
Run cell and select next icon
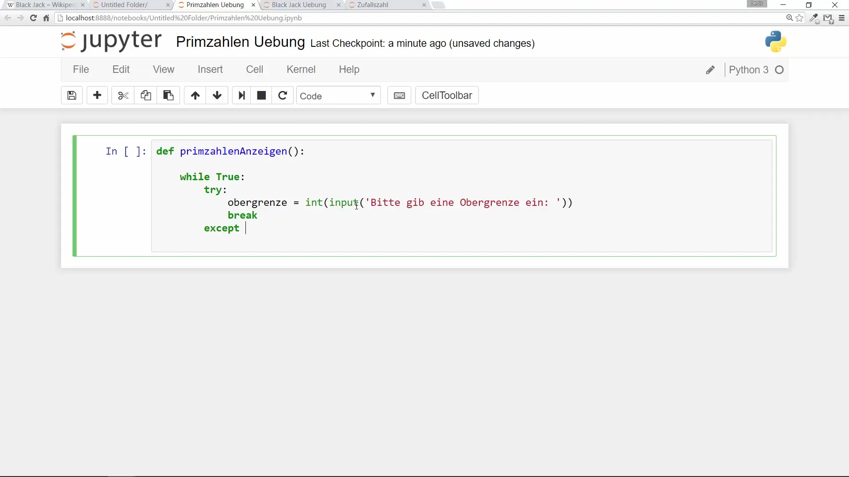click(x=241, y=95)
